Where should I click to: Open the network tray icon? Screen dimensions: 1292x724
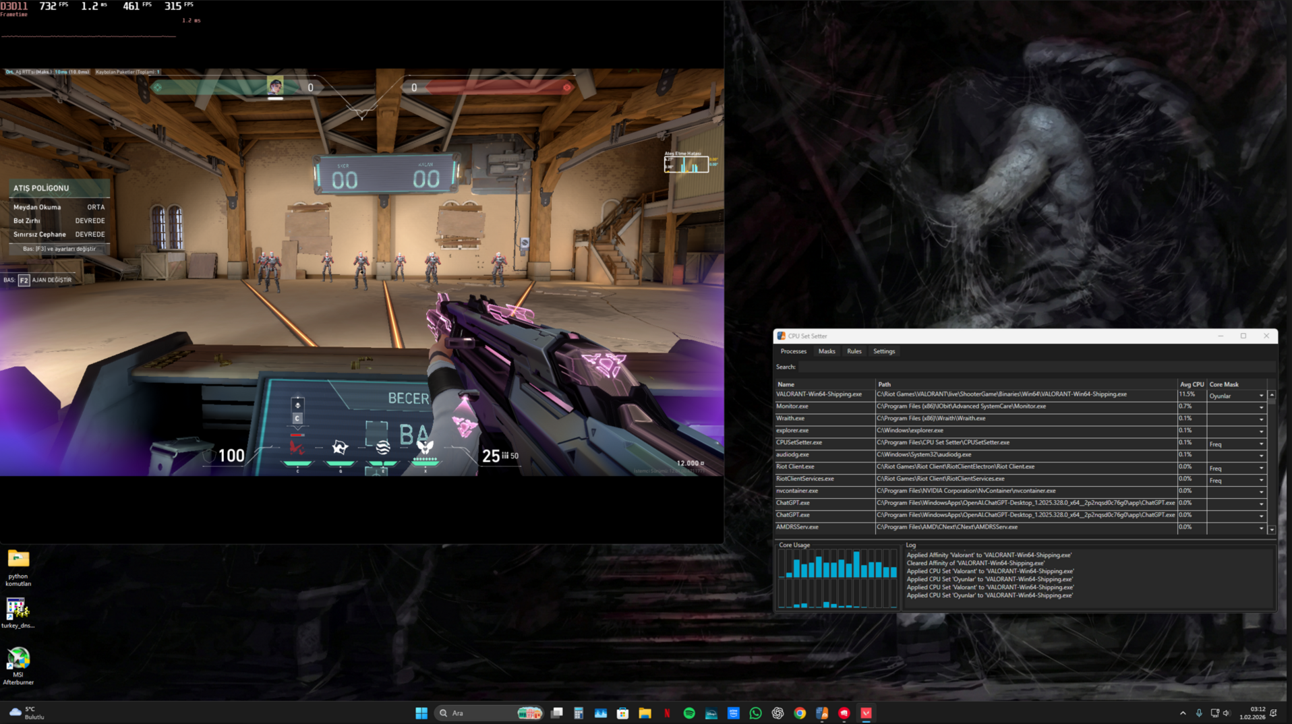coord(1214,713)
